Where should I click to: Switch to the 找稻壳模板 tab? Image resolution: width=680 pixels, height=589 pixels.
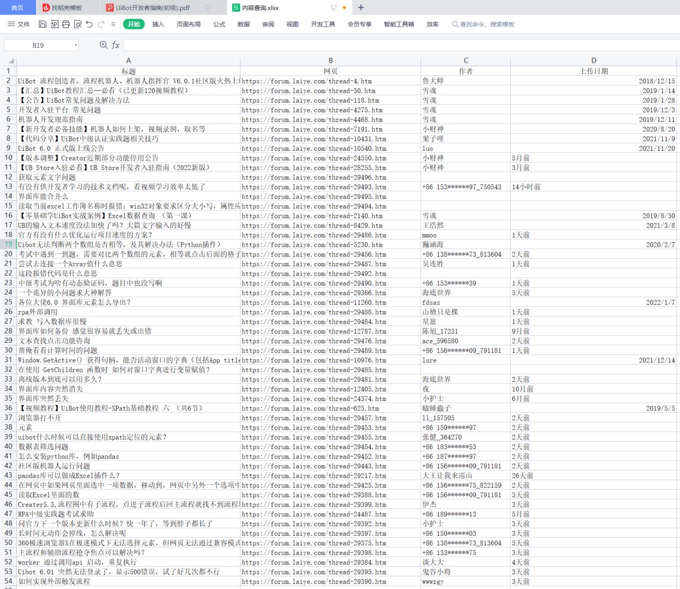[67, 8]
